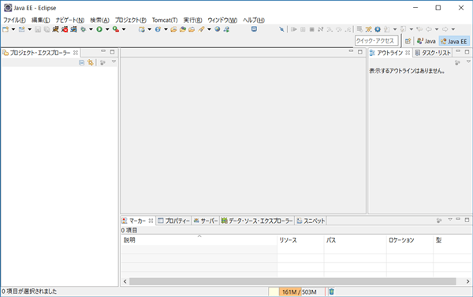Click the Last Edit Location icon

[419, 29]
